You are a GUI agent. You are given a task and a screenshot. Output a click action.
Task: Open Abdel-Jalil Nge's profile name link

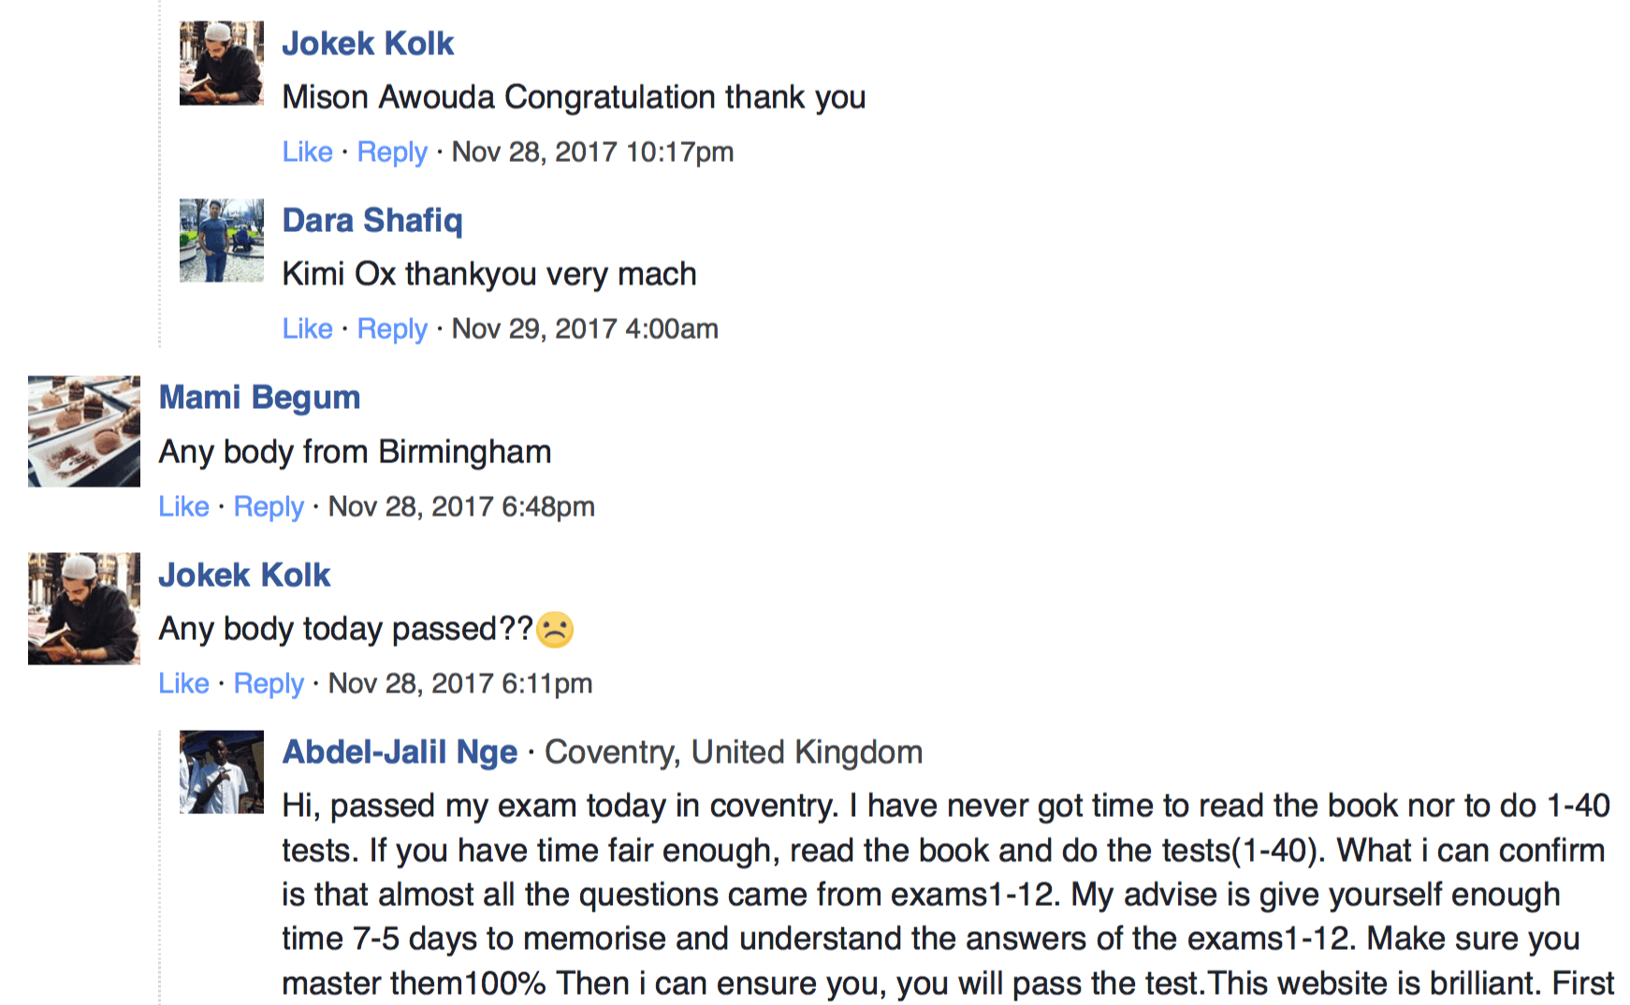click(x=400, y=752)
